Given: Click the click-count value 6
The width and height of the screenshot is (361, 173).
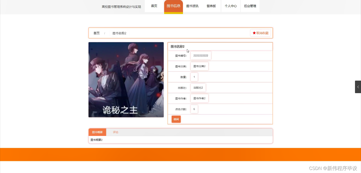Looking at the screenshot, I should pos(194,109).
